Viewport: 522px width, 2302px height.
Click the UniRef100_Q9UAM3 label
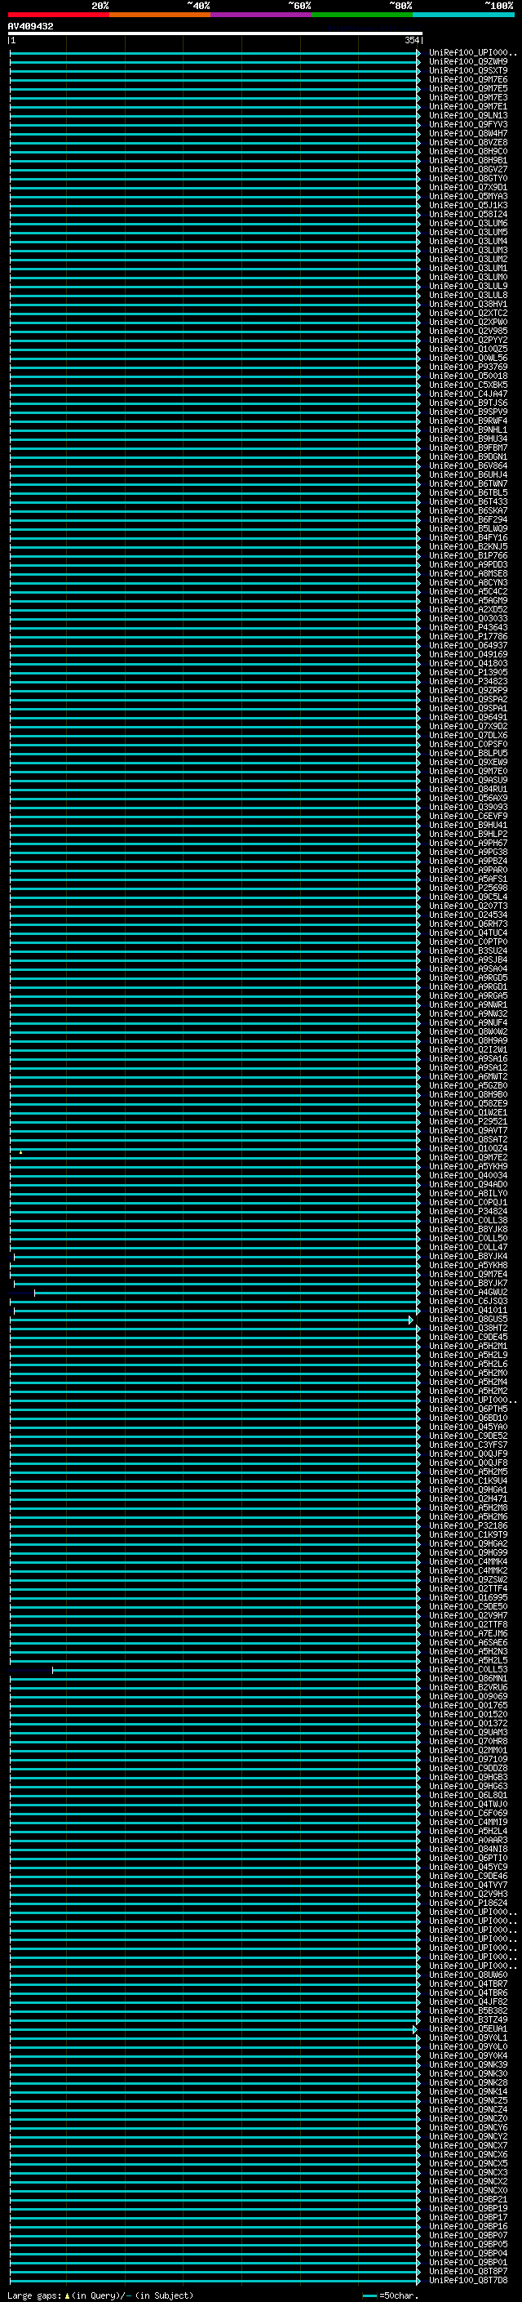click(x=467, y=1733)
